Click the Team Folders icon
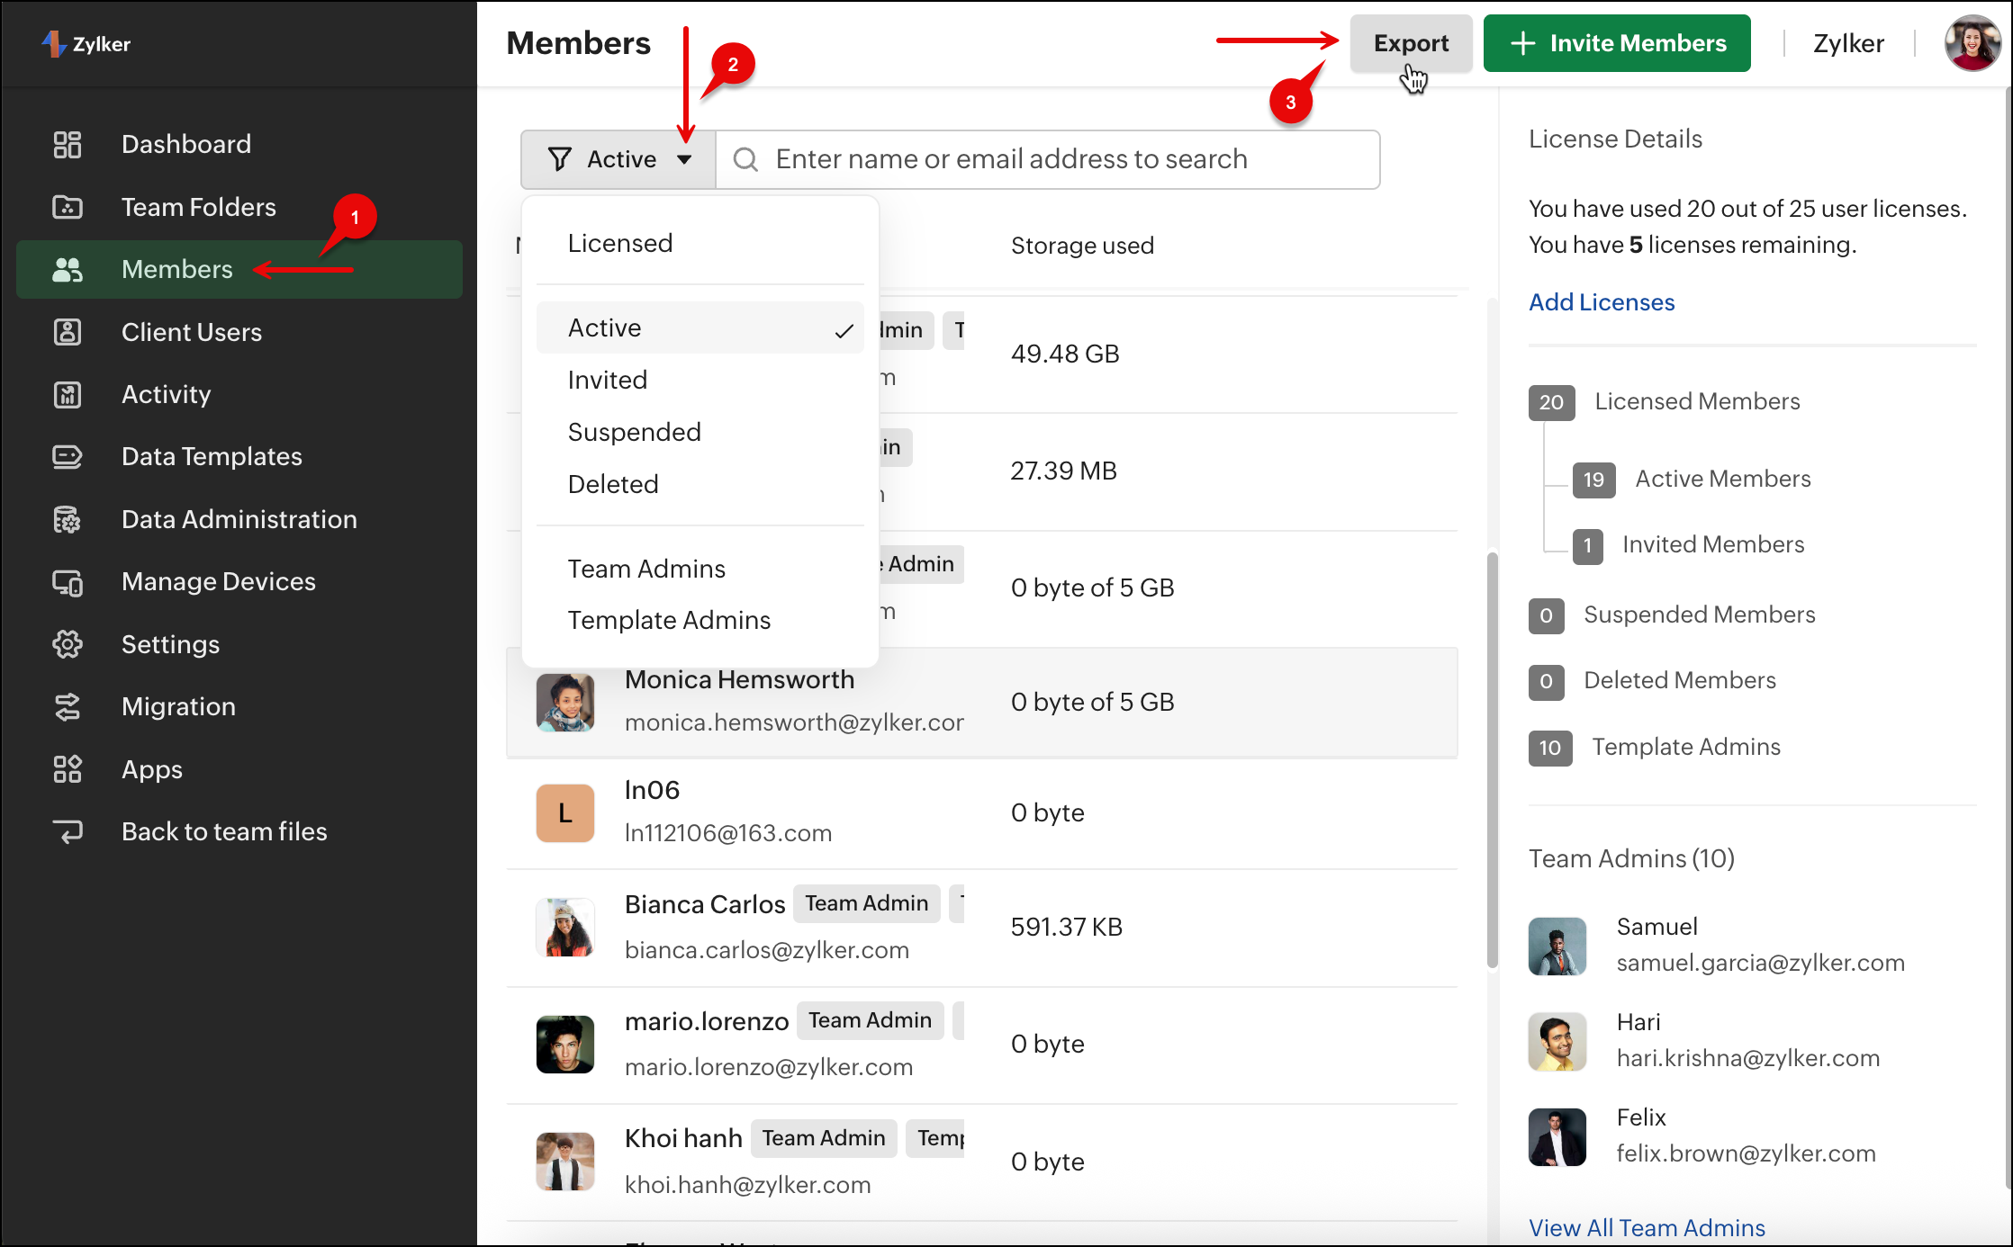 click(68, 207)
